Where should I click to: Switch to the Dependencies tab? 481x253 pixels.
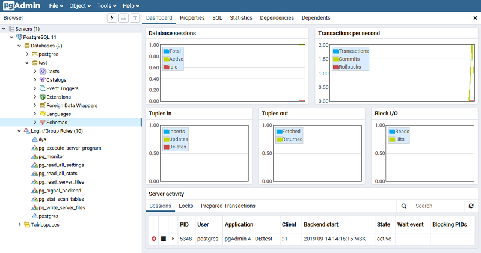[x=277, y=18]
